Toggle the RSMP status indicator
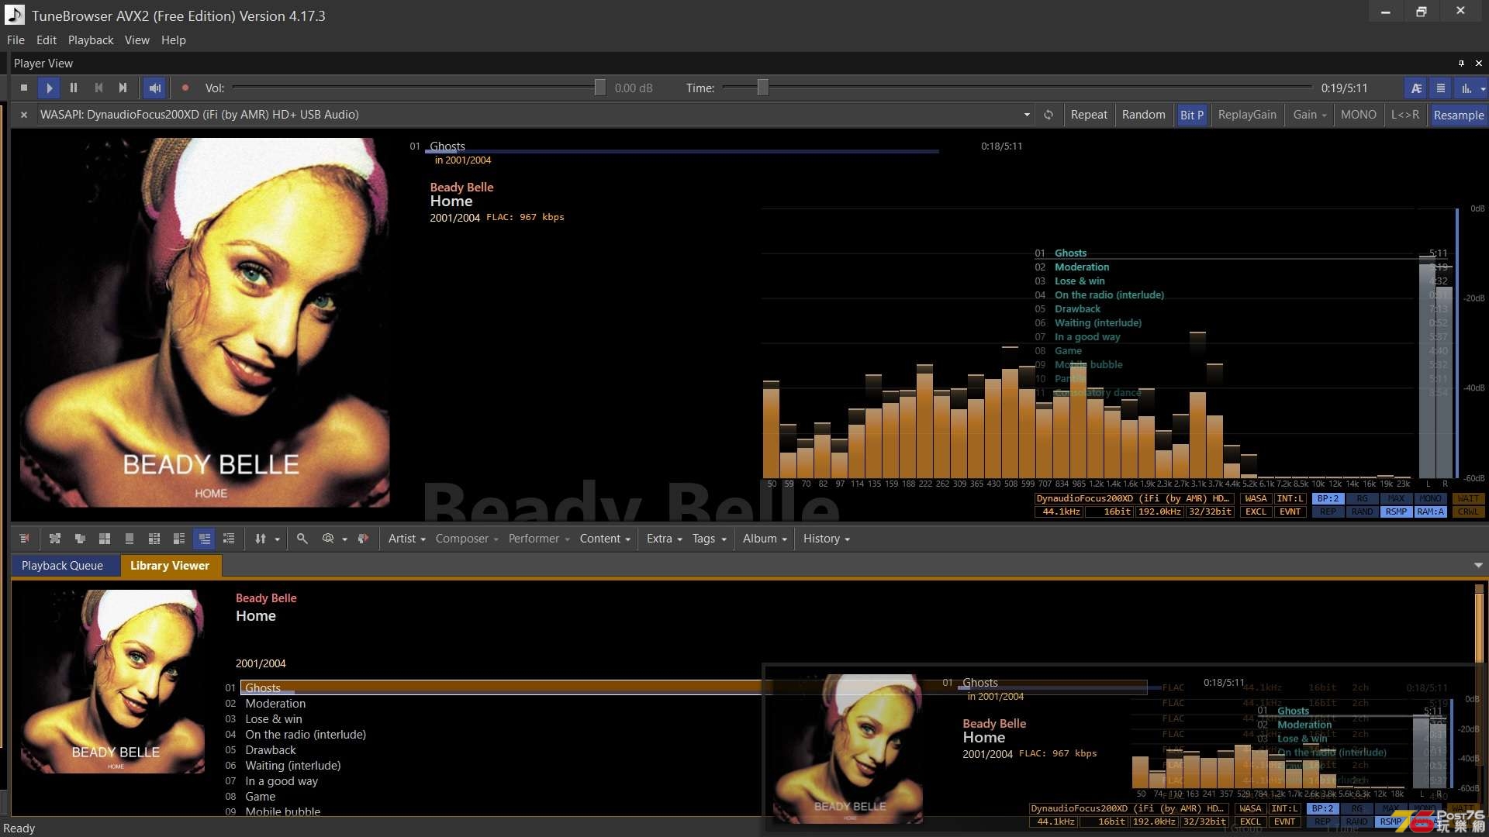The width and height of the screenshot is (1489, 837). 1396,511
